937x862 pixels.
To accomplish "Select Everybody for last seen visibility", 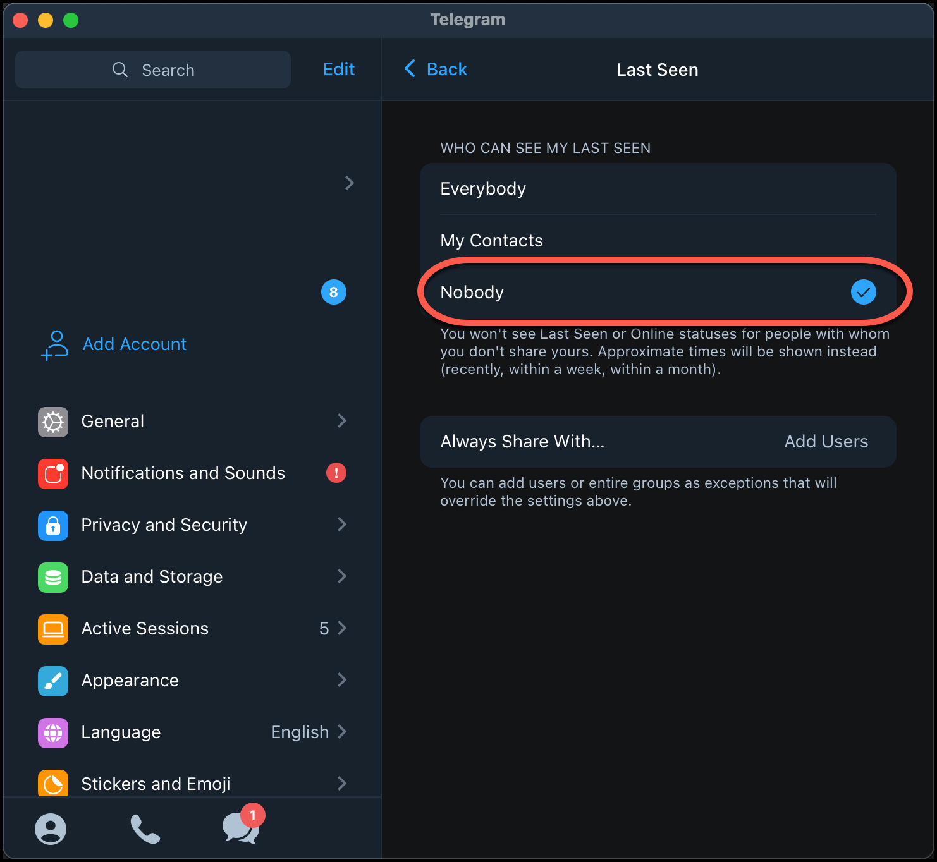I will coord(658,189).
